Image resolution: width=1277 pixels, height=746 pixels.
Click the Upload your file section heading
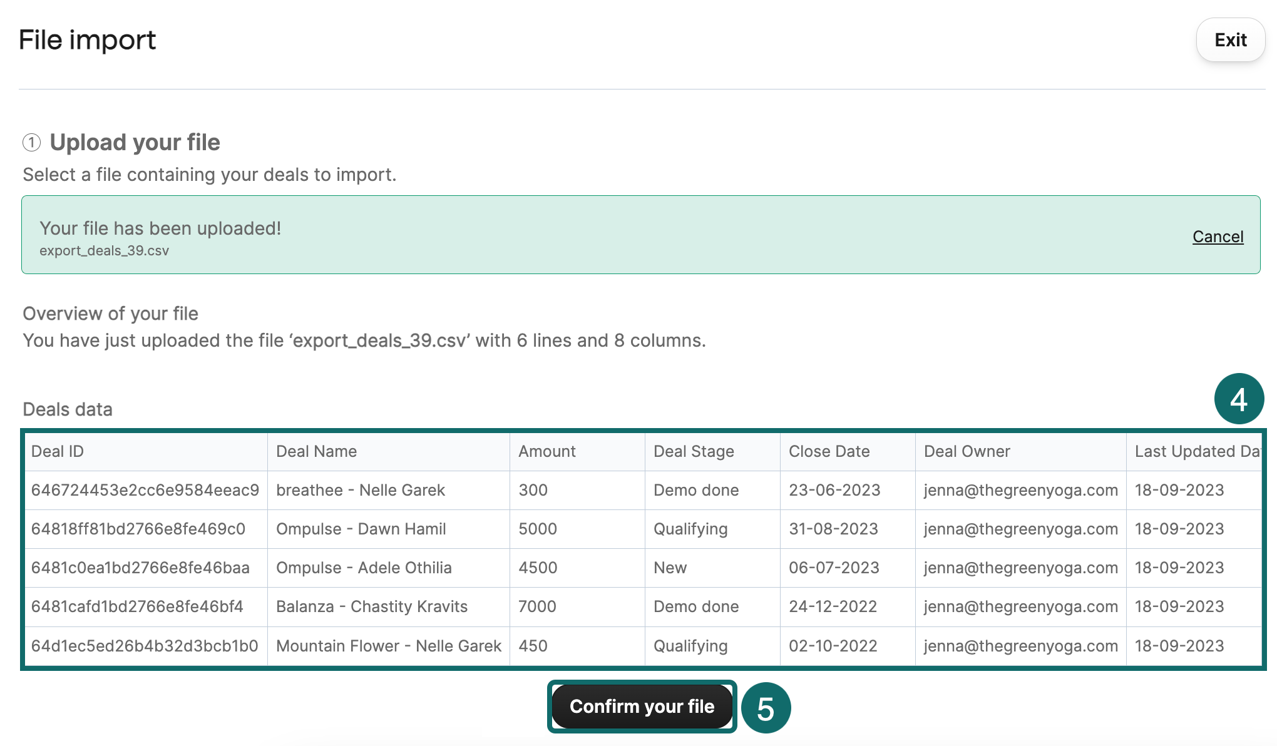click(135, 143)
